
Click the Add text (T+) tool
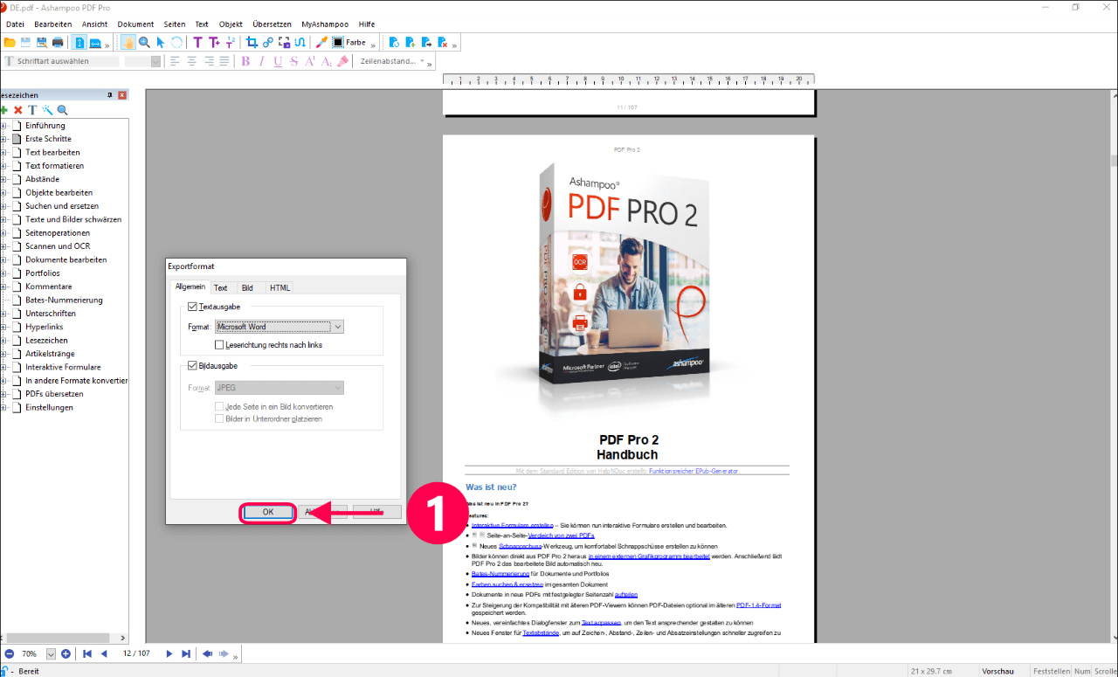pos(214,42)
